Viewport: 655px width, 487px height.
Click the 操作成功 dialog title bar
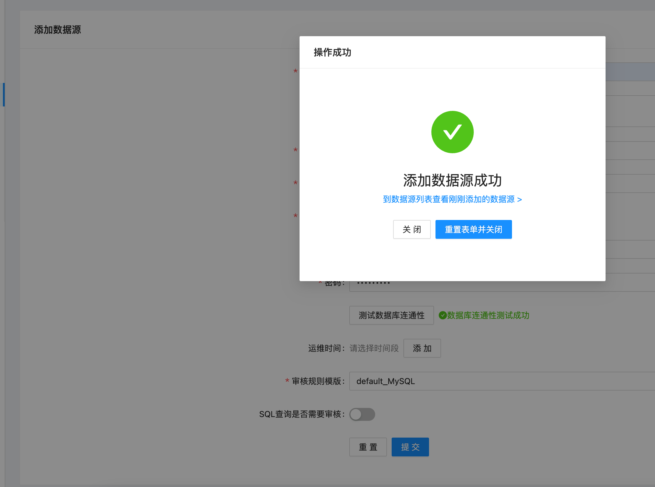(x=332, y=52)
